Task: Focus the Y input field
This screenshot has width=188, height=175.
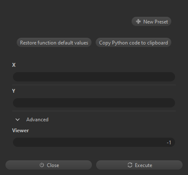Action: pyautogui.click(x=94, y=103)
